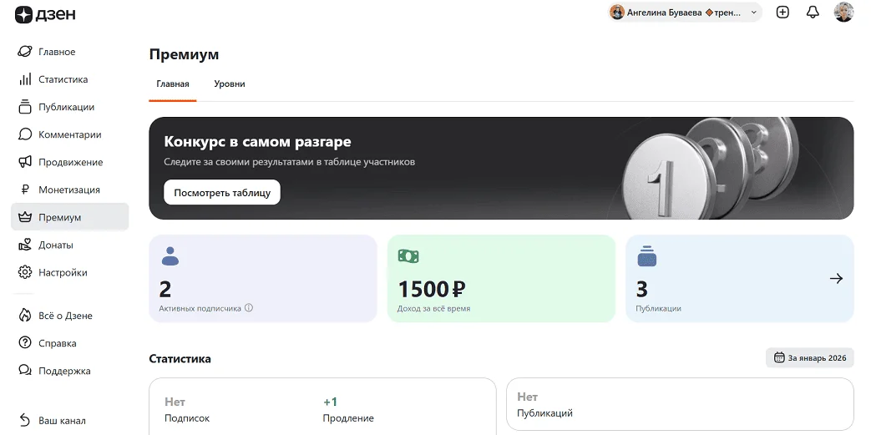Select Премиум in sidebar
This screenshot has width=871, height=435.
[70, 217]
